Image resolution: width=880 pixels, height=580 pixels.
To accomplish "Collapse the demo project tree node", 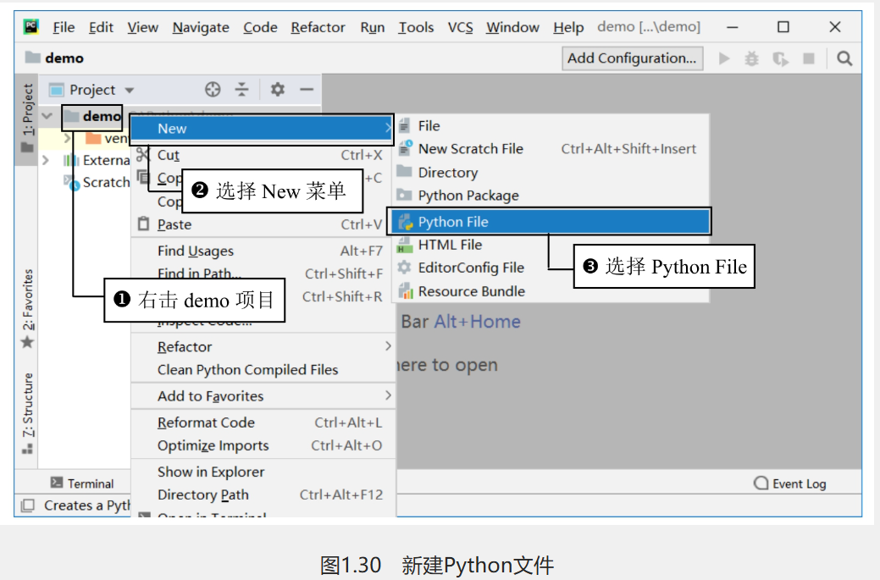I will coord(47,116).
